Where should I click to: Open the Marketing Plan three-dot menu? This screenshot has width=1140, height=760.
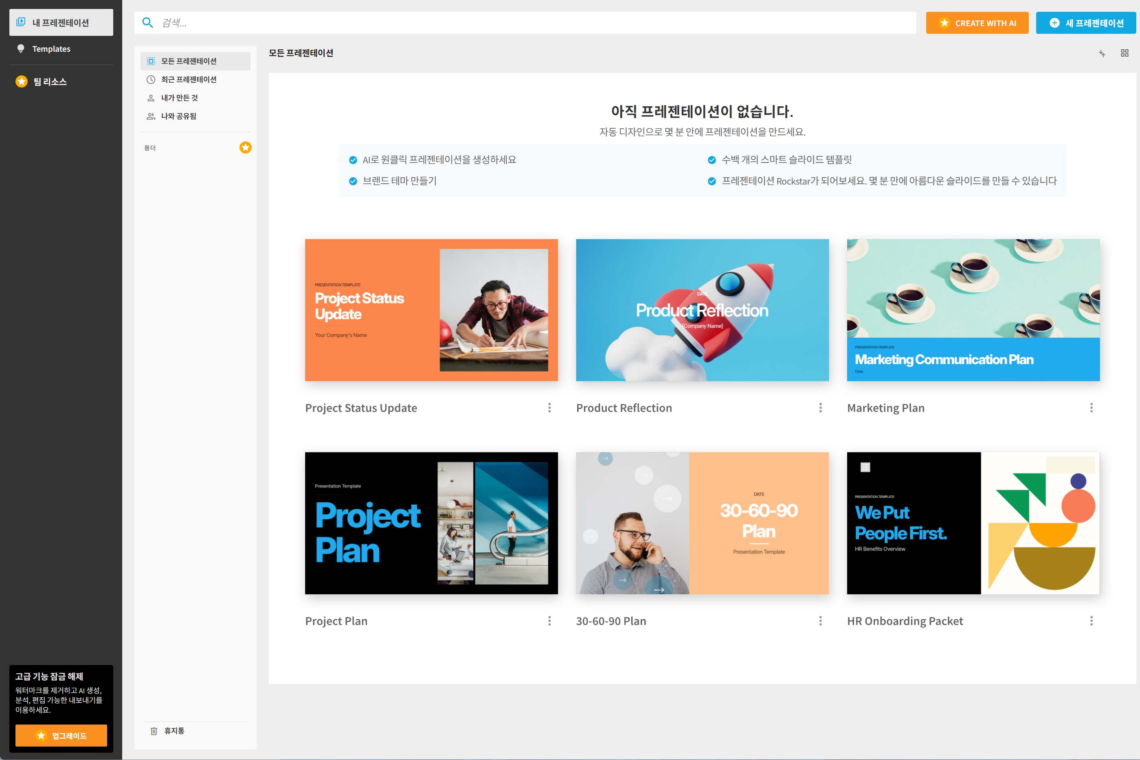pyautogui.click(x=1091, y=408)
